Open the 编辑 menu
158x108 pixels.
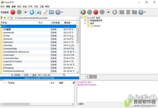(x=8, y=7)
